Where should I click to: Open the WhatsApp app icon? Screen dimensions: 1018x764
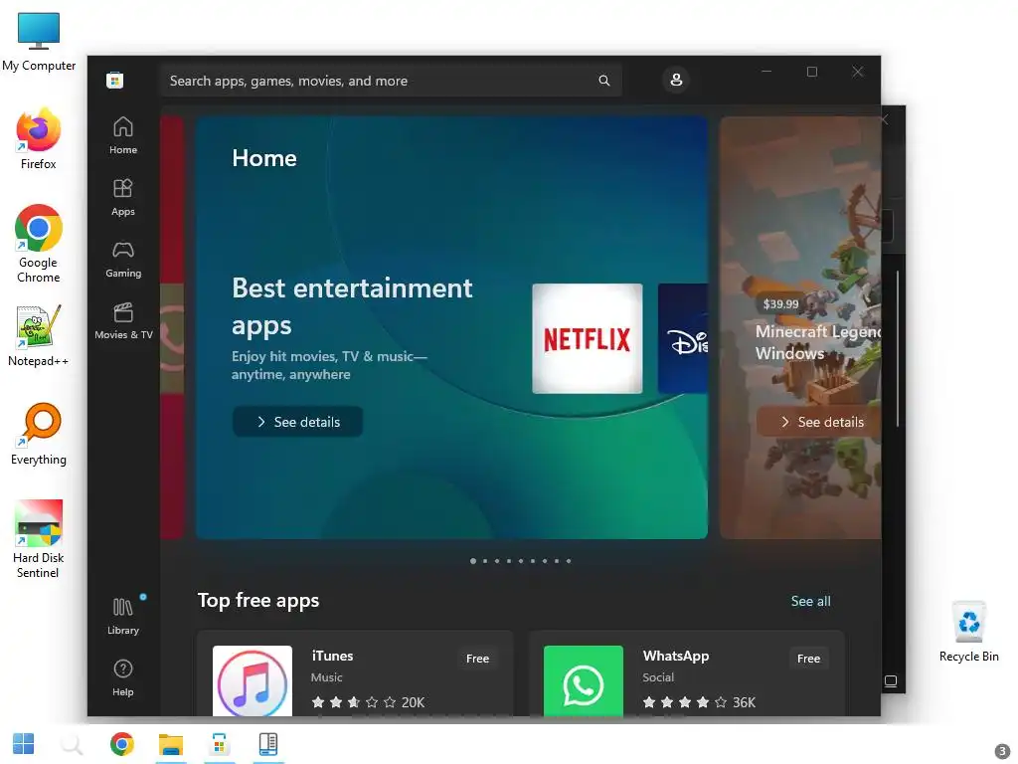(x=583, y=680)
